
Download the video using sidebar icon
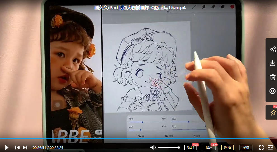pyautogui.click(x=273, y=63)
